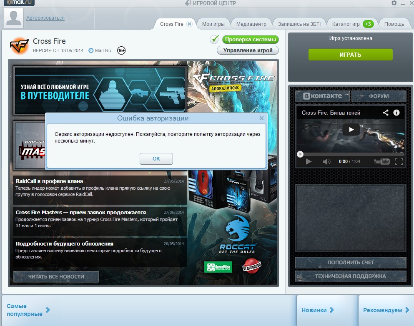Click the Cross Fire: Битва теней video title
414x326 pixels.
point(331,113)
